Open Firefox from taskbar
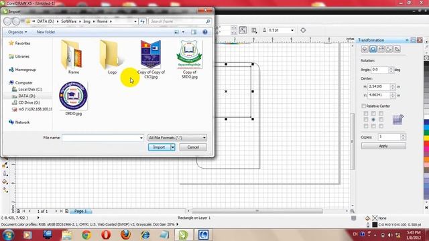This screenshot has width=429, height=241. 125,235
